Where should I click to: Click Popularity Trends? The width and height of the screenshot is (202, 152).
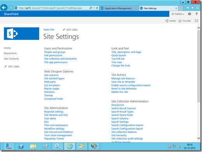(x=54, y=139)
